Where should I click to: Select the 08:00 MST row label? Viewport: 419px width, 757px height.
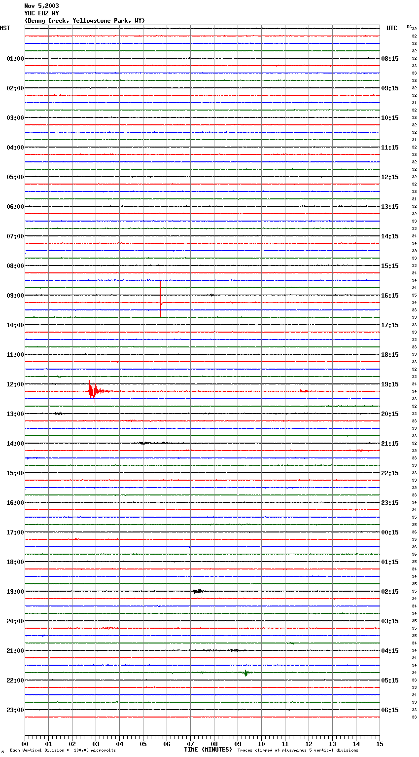point(15,266)
